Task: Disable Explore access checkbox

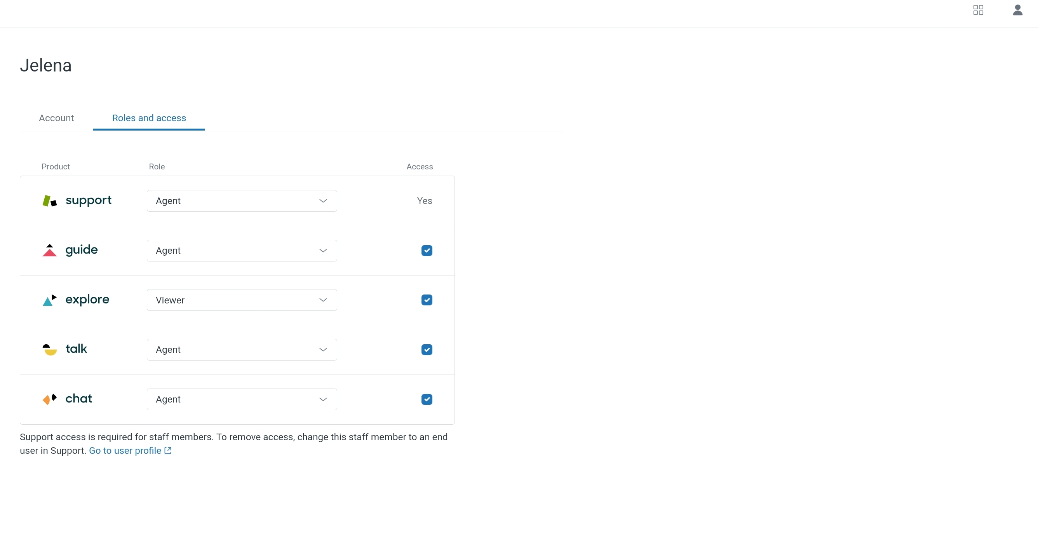Action: [x=427, y=300]
